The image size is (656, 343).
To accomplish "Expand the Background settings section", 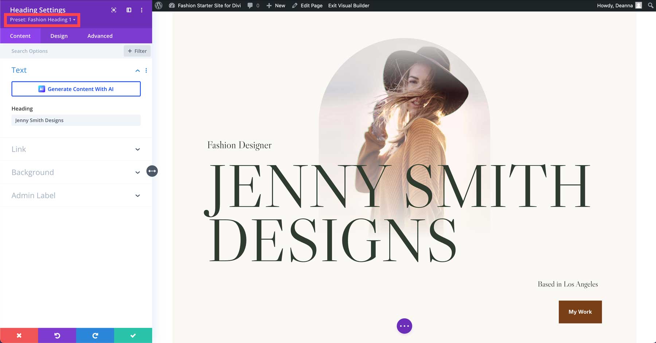I will 137,172.
